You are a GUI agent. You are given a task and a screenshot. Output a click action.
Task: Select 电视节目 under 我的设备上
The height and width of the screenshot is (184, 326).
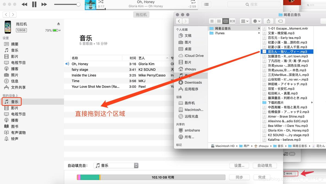tap(18, 114)
